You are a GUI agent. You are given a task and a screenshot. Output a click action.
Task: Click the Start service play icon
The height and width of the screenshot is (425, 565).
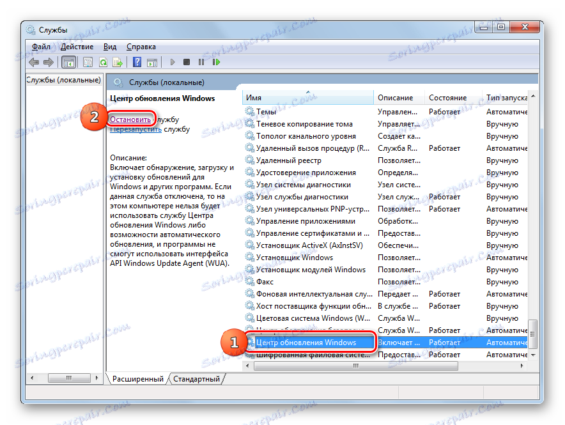click(x=172, y=62)
